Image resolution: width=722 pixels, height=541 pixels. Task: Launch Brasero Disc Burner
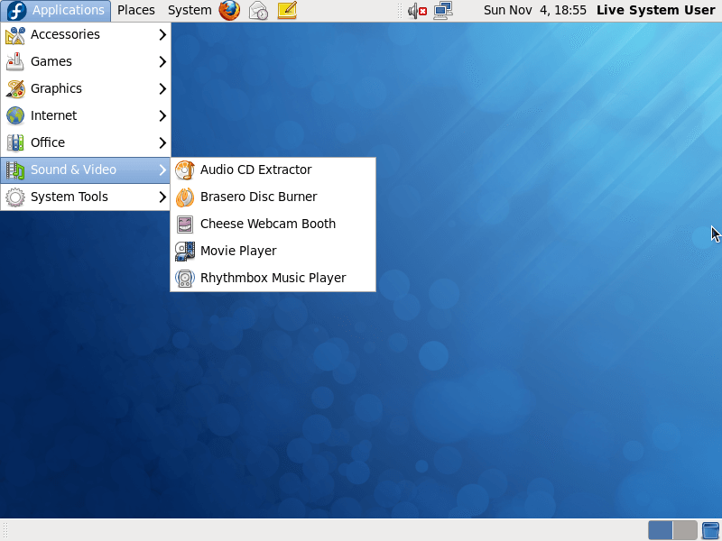coord(273,197)
